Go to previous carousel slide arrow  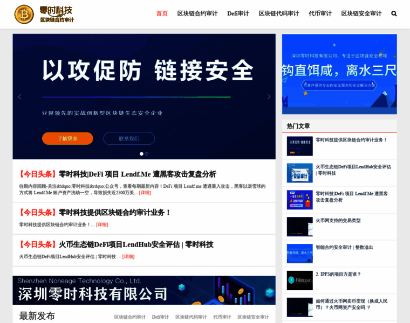click(x=19, y=97)
